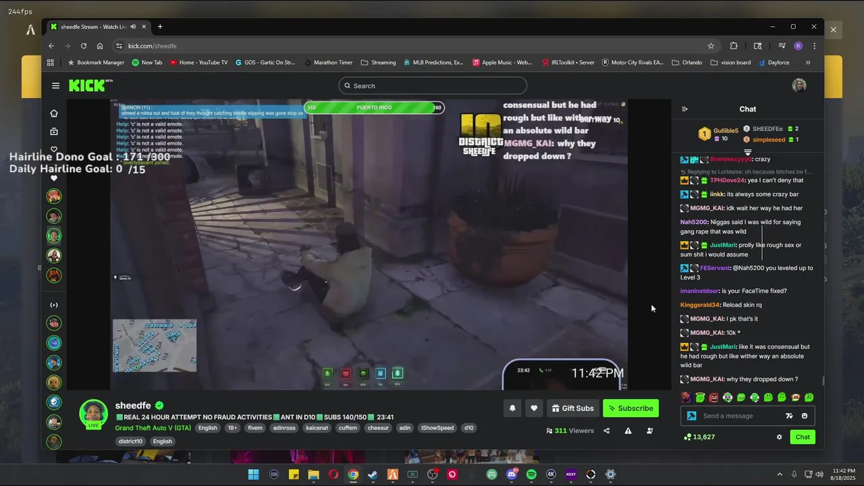
Task: Click the 7TV icon in message box
Action: [789, 416]
